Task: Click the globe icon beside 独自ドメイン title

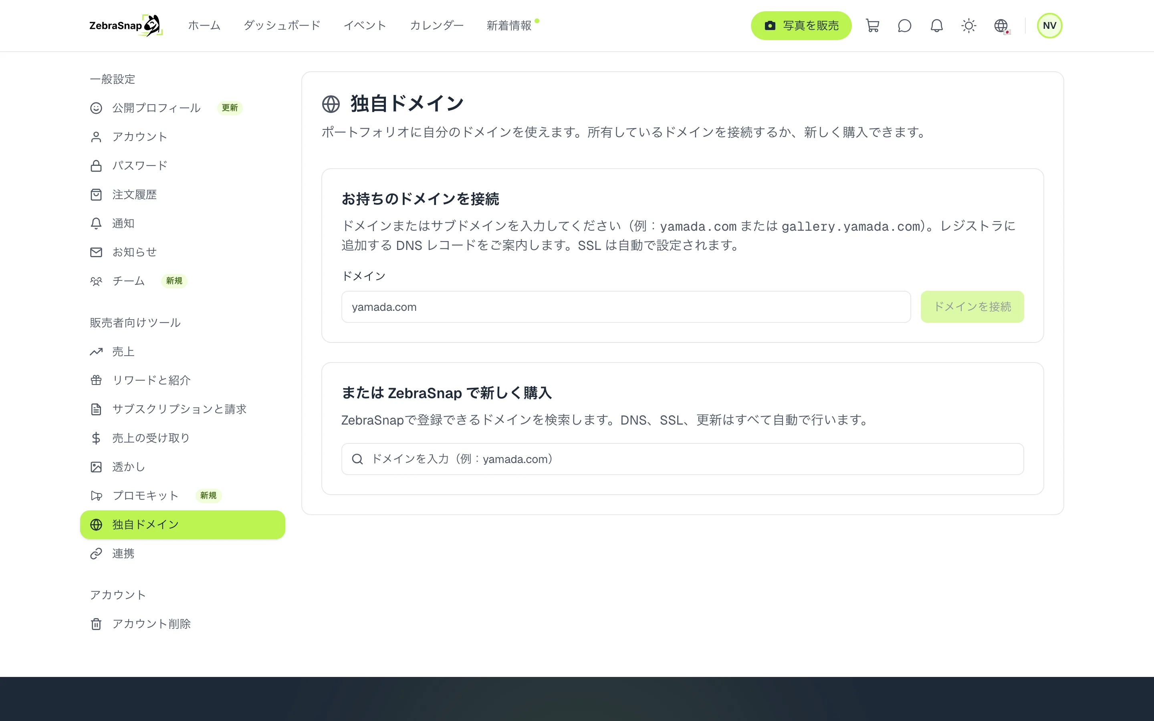Action: [331, 104]
